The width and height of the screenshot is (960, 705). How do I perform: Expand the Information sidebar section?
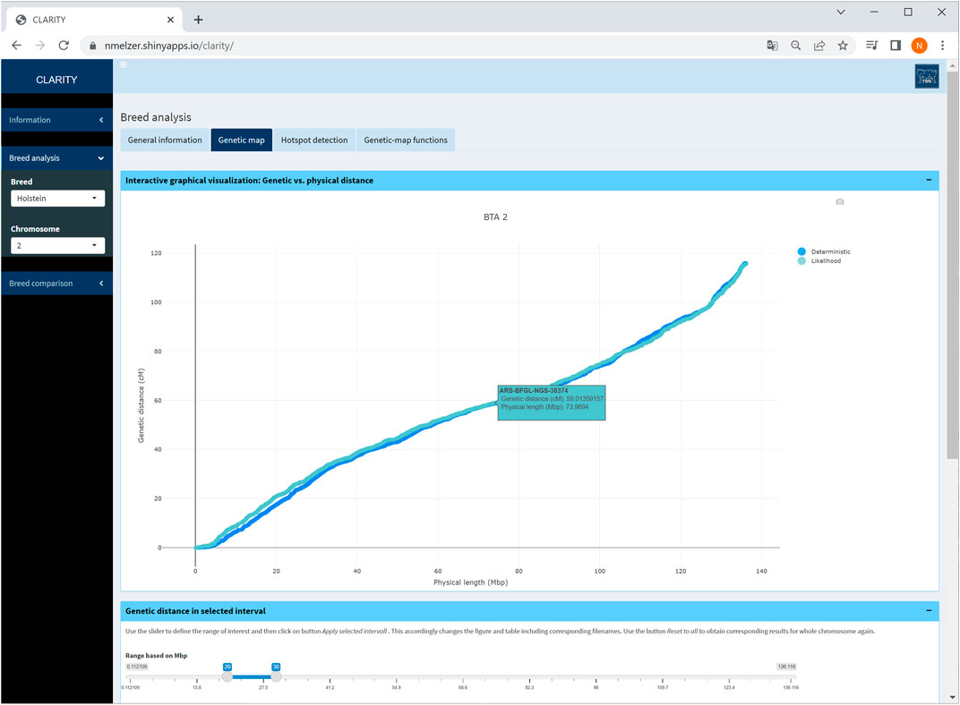coord(57,120)
